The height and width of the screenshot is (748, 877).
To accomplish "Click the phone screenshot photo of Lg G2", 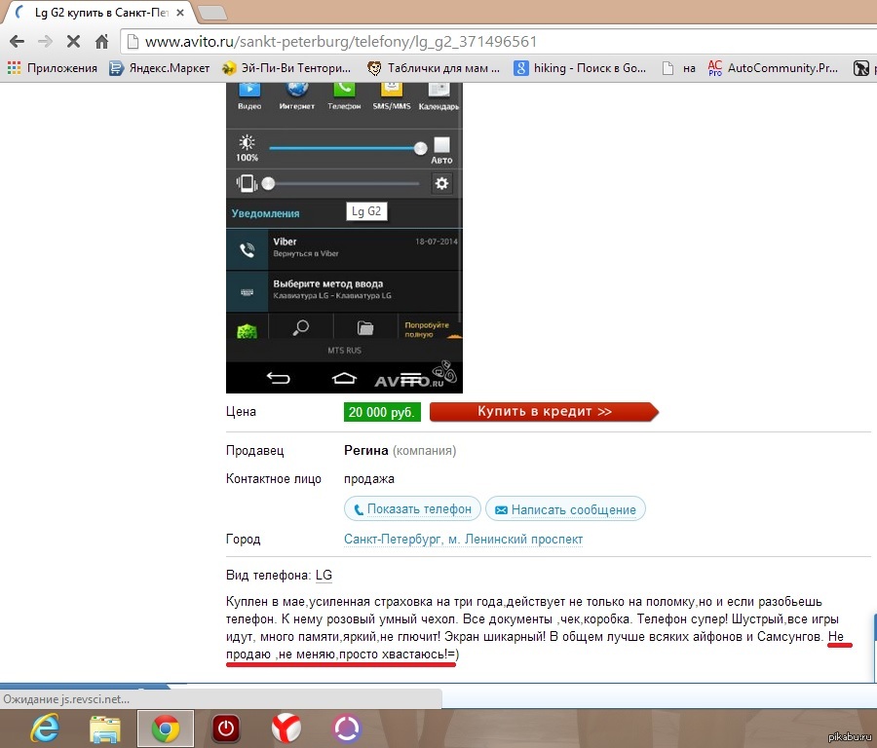I will 344,238.
